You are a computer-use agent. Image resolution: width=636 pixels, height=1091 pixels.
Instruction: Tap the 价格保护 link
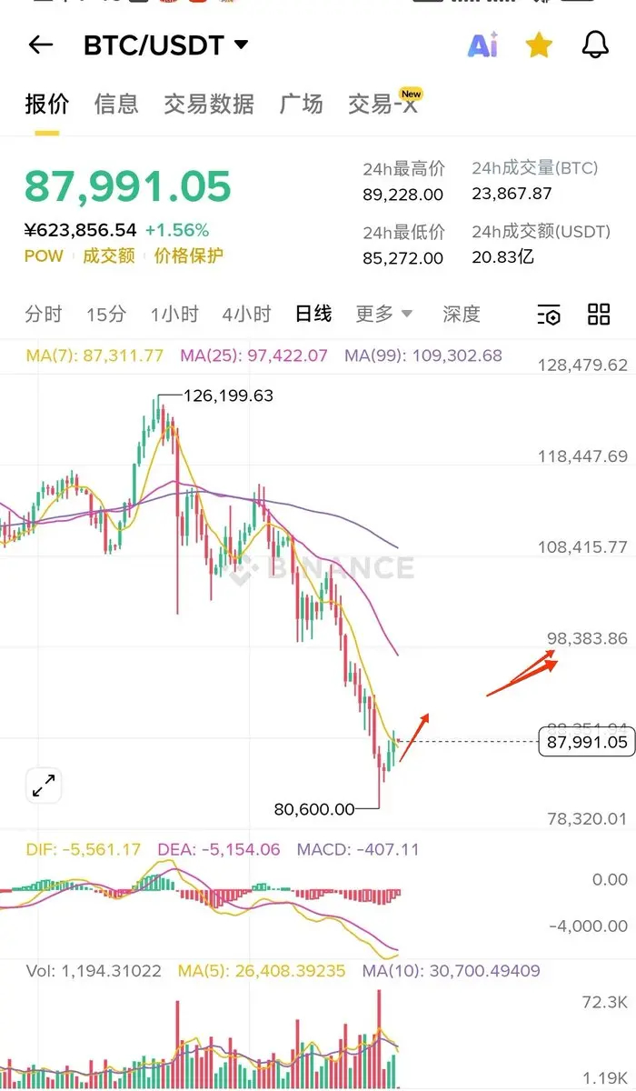(188, 255)
